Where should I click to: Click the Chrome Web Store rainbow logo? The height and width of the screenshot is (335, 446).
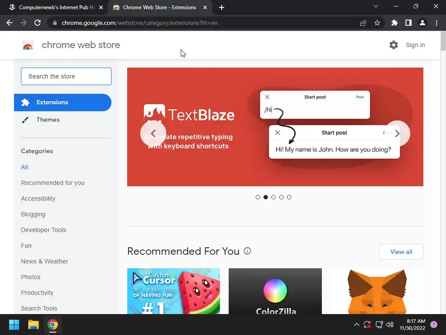pos(28,45)
